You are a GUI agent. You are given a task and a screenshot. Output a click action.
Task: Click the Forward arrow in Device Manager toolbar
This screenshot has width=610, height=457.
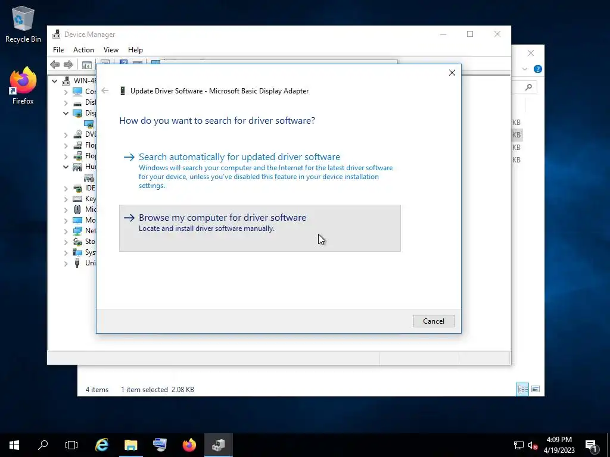pos(69,64)
